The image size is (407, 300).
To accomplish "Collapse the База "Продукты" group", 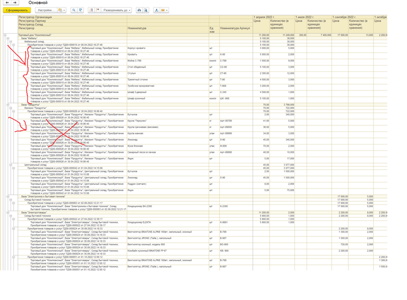I will [x=8, y=104].
